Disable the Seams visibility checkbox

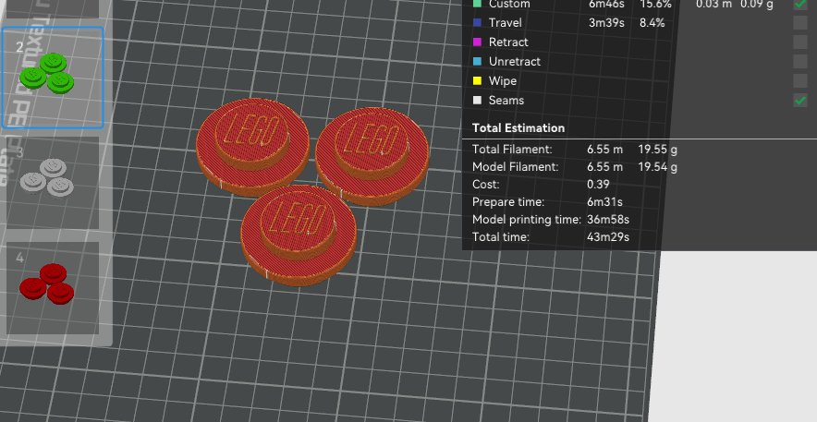800,100
